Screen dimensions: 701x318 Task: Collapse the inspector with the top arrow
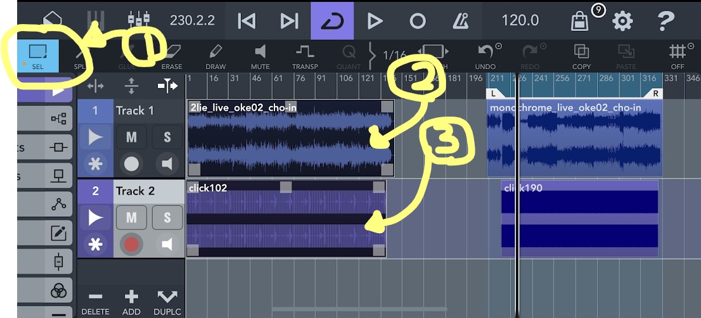[58, 91]
